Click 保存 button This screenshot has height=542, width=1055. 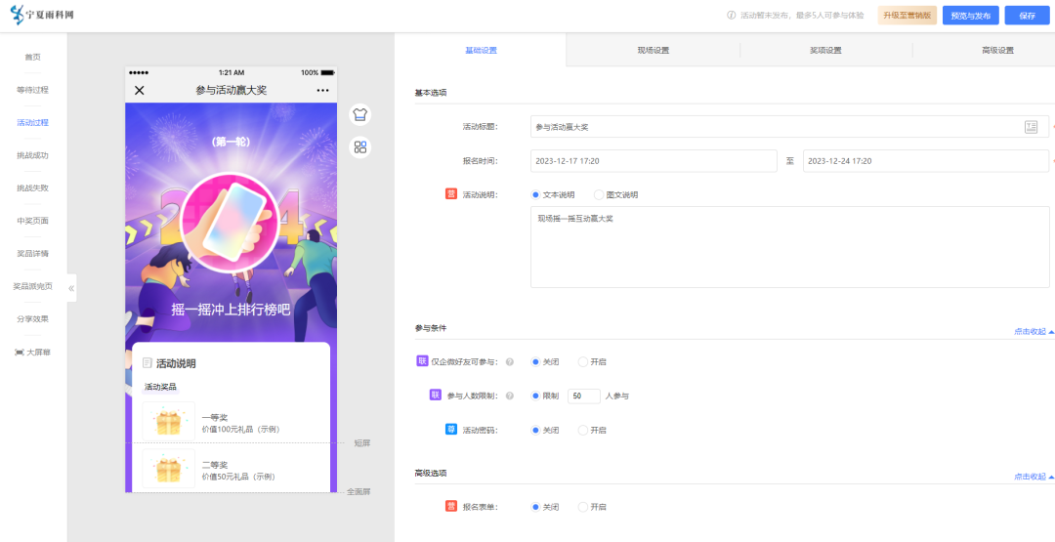pyautogui.click(x=1027, y=16)
